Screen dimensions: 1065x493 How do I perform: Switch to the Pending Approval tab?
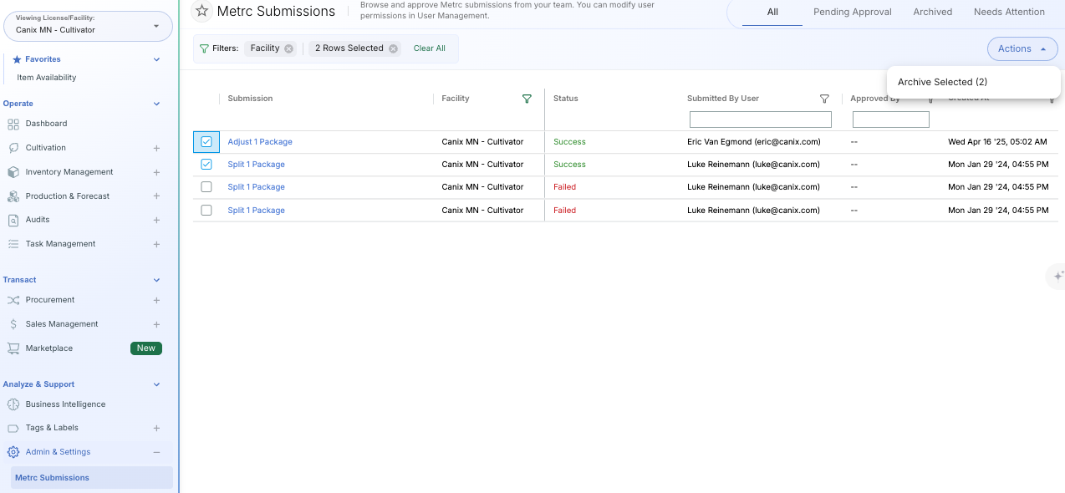pos(853,12)
